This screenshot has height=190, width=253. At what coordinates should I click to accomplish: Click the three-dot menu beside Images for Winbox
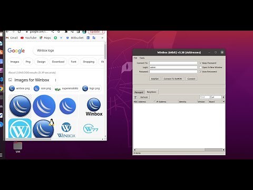[55, 80]
